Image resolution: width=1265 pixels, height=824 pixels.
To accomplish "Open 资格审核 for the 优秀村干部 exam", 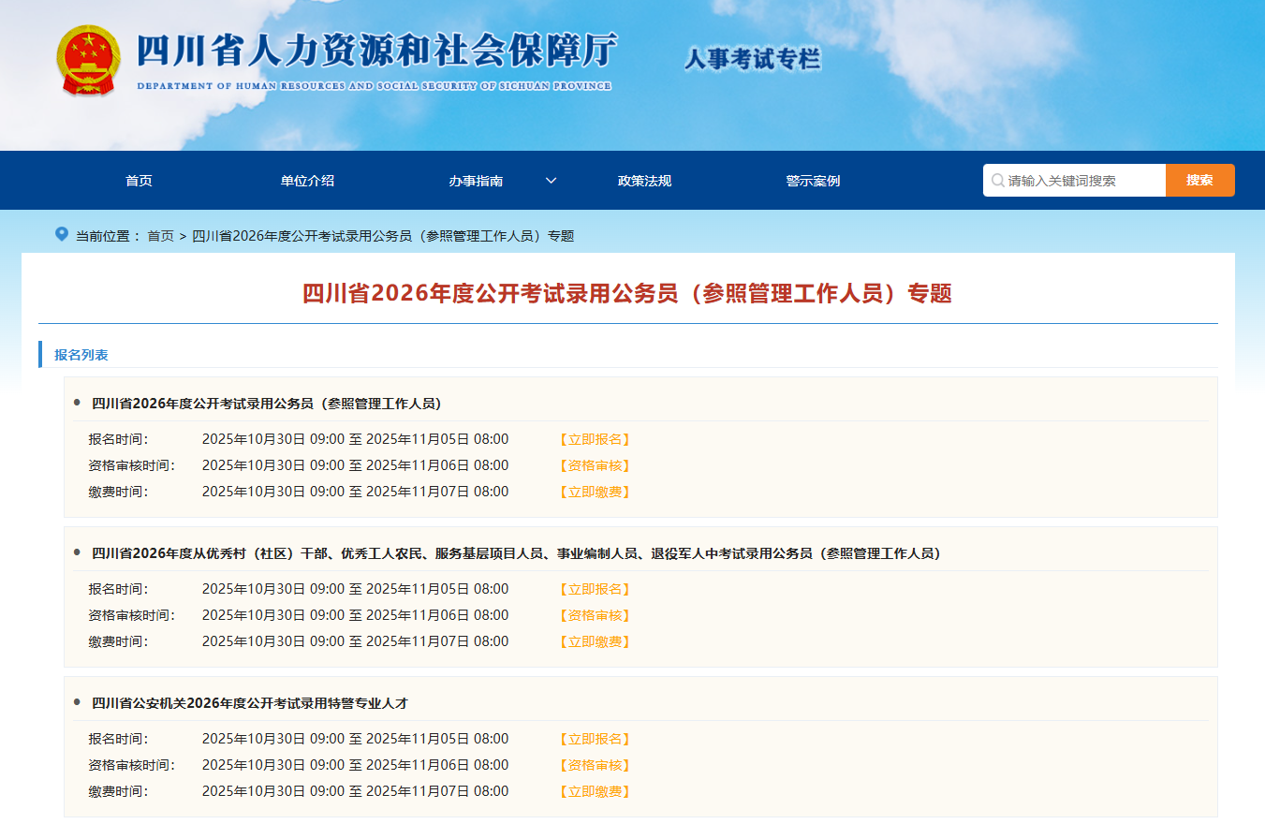I will pyautogui.click(x=595, y=615).
